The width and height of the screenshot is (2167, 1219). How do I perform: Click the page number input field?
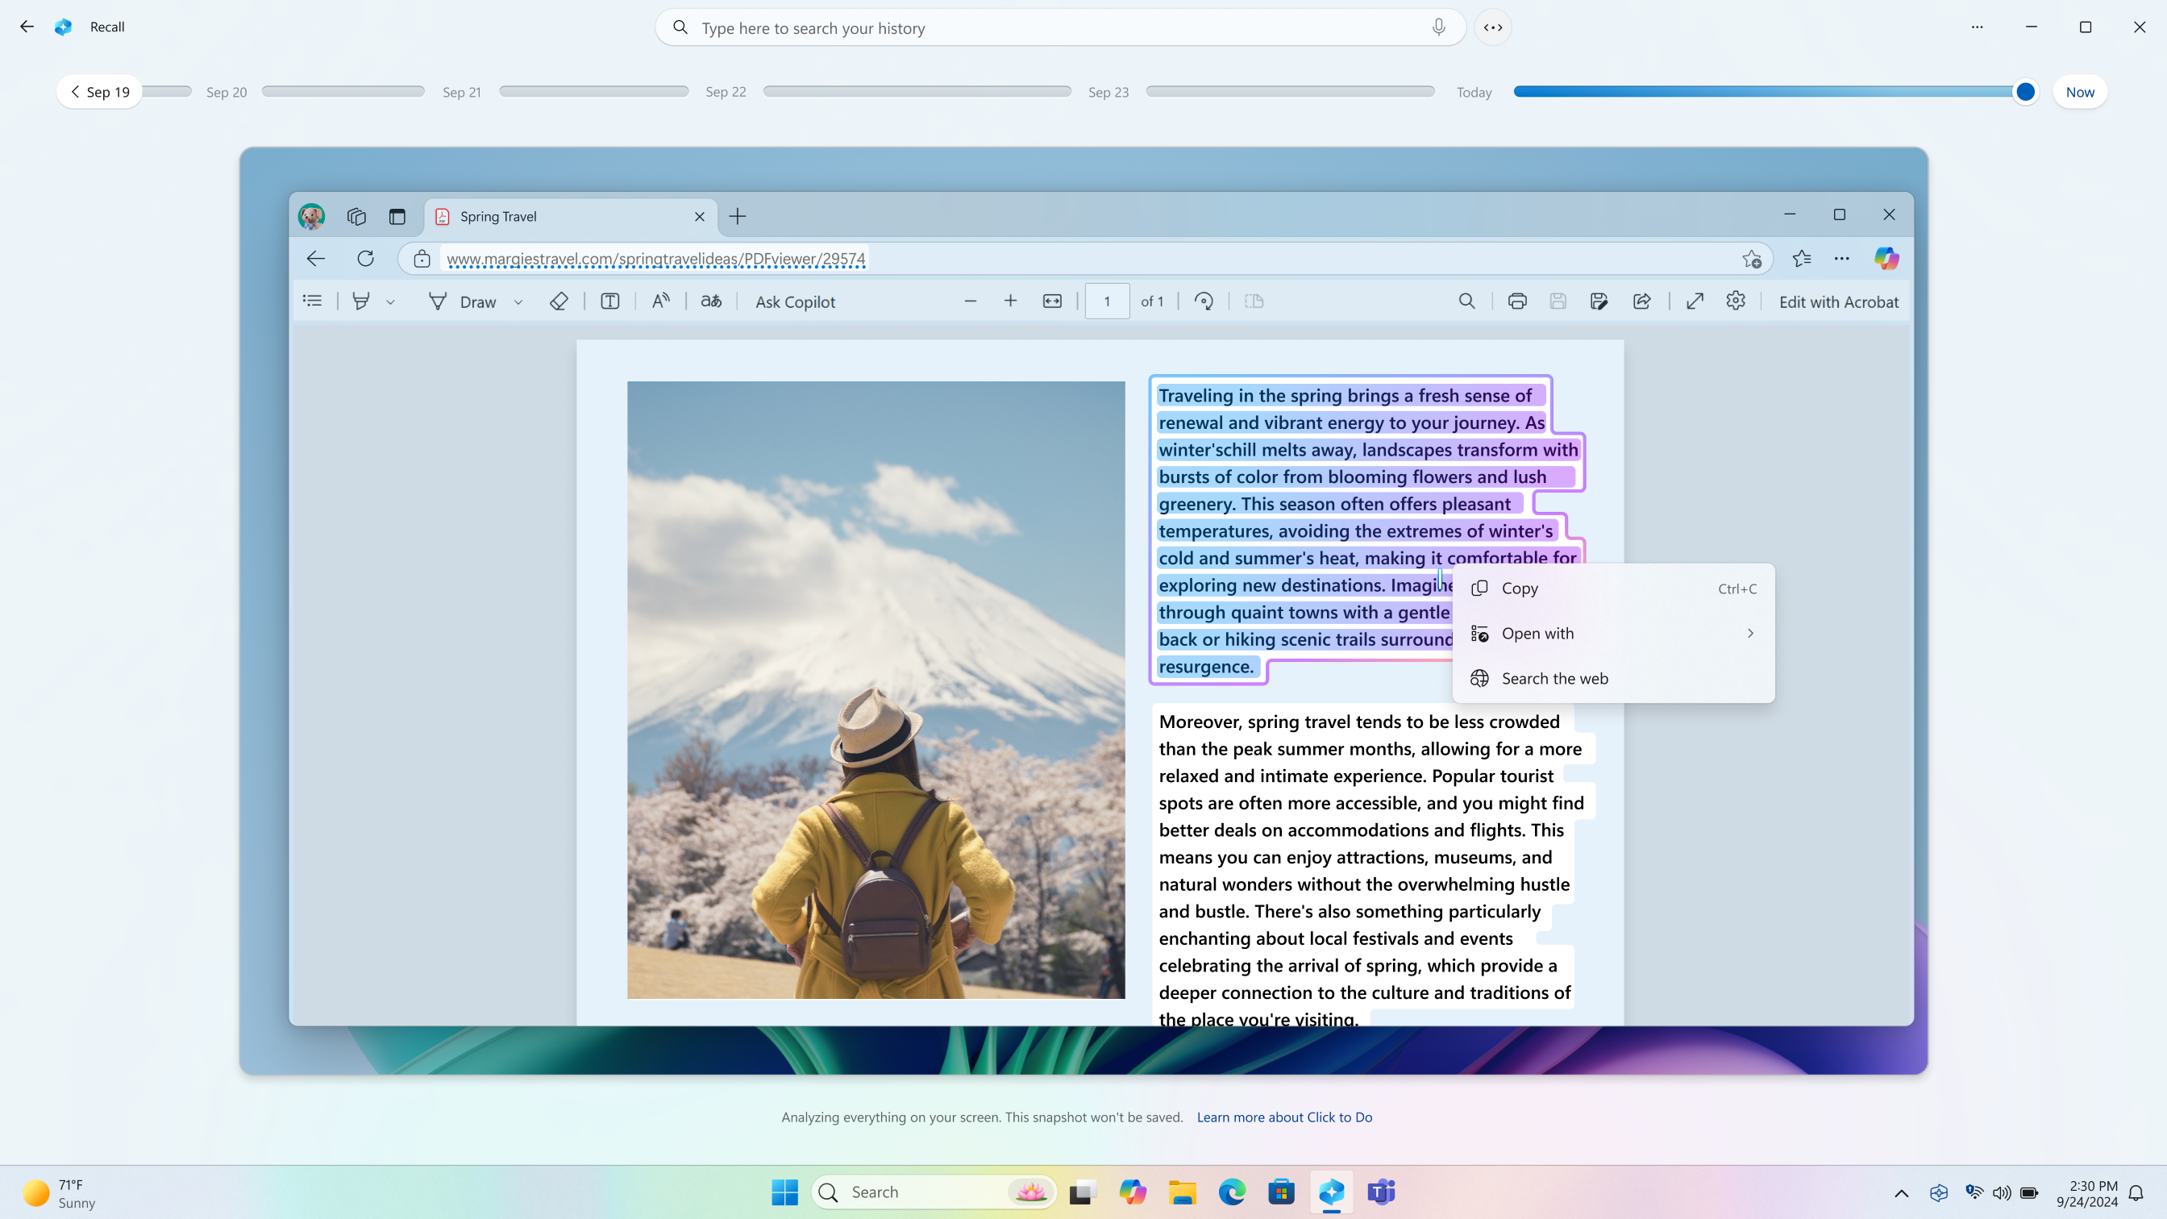[1106, 301]
